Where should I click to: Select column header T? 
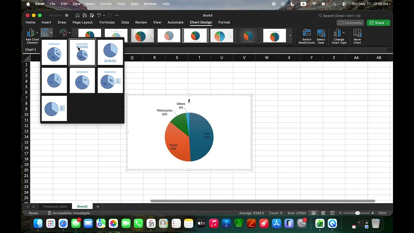pos(199,58)
